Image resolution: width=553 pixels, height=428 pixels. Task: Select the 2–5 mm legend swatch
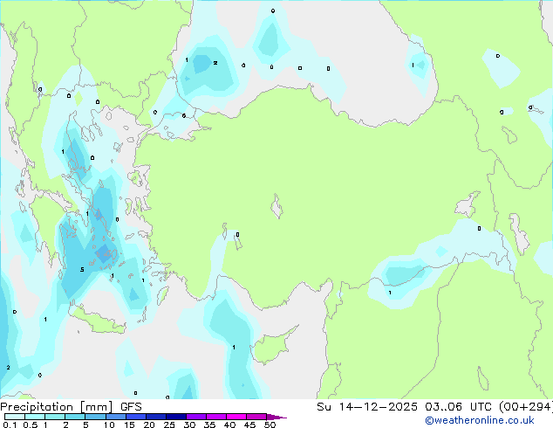tap(75, 417)
